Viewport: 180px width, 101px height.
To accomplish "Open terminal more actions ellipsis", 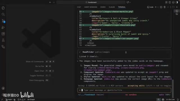I will point(168,7).
